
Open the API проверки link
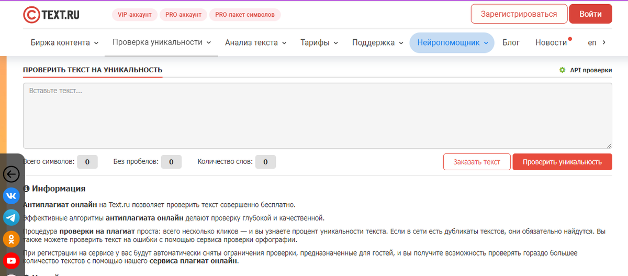tap(591, 70)
